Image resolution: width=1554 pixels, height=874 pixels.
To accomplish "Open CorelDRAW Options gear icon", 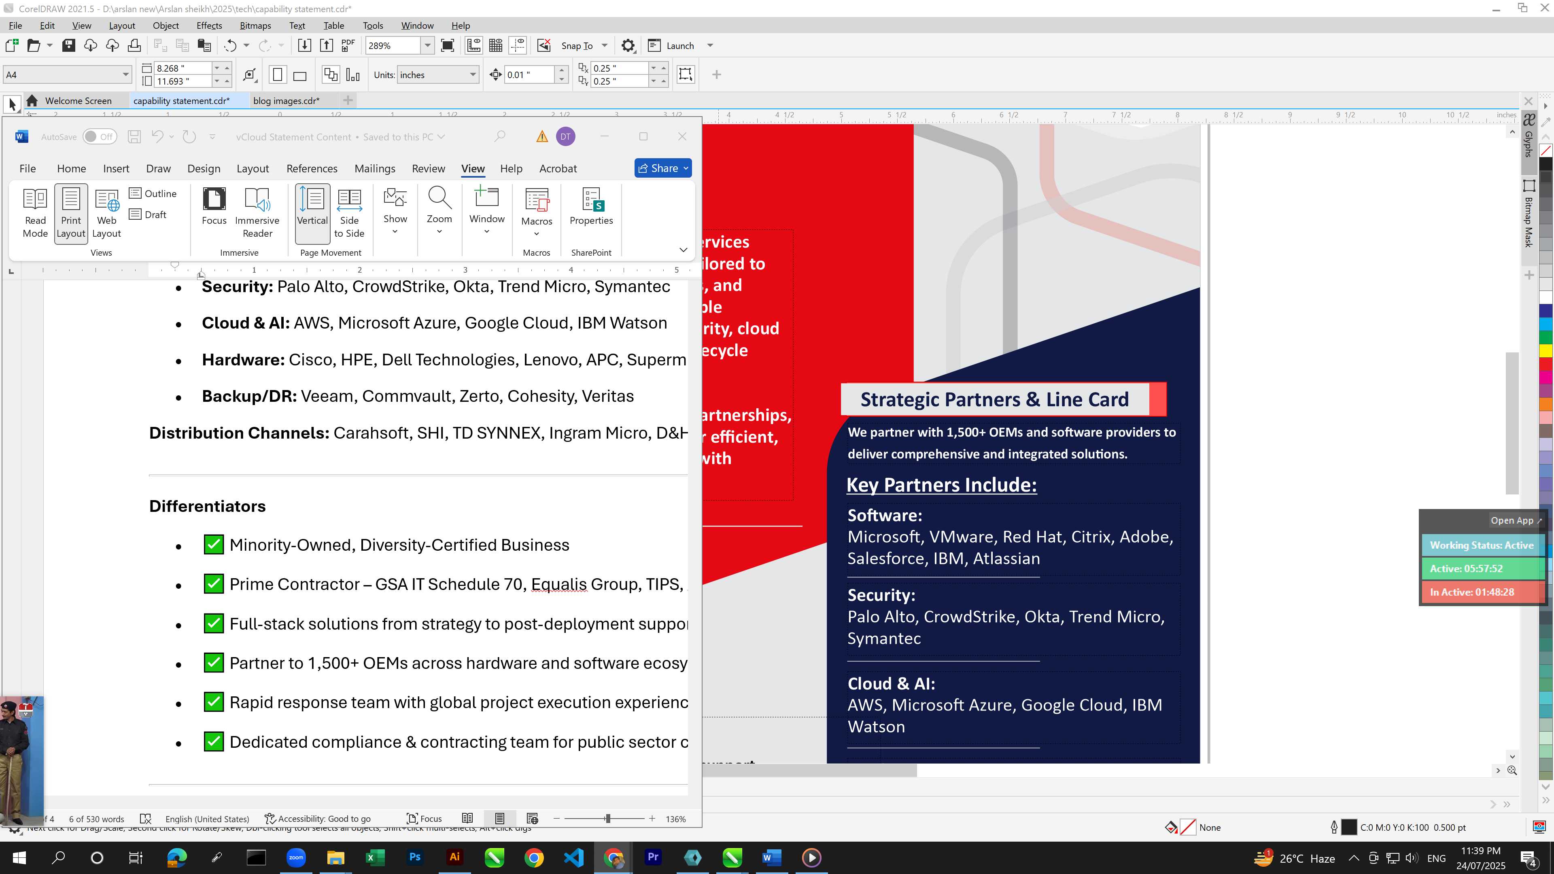I will 628,45.
